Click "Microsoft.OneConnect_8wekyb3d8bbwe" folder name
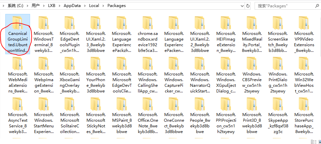 pyautogui.click(x=174, y=123)
